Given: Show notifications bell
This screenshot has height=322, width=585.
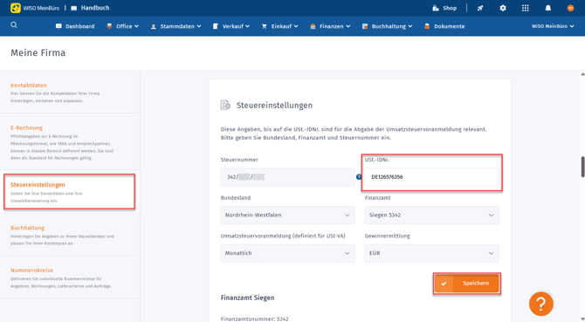Looking at the screenshot, I should coord(548,8).
